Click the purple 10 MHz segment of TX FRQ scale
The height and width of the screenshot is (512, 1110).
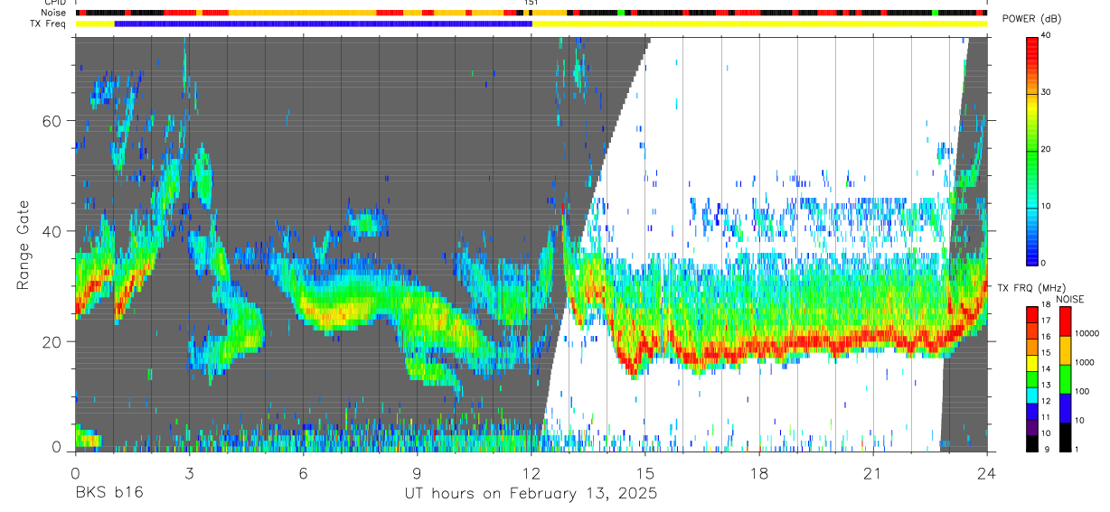click(1032, 427)
